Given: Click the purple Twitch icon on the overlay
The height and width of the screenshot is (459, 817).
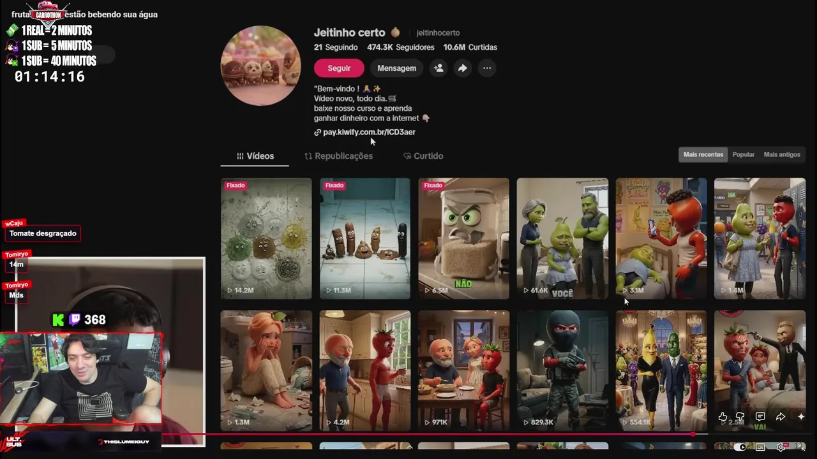Looking at the screenshot, I should [75, 320].
